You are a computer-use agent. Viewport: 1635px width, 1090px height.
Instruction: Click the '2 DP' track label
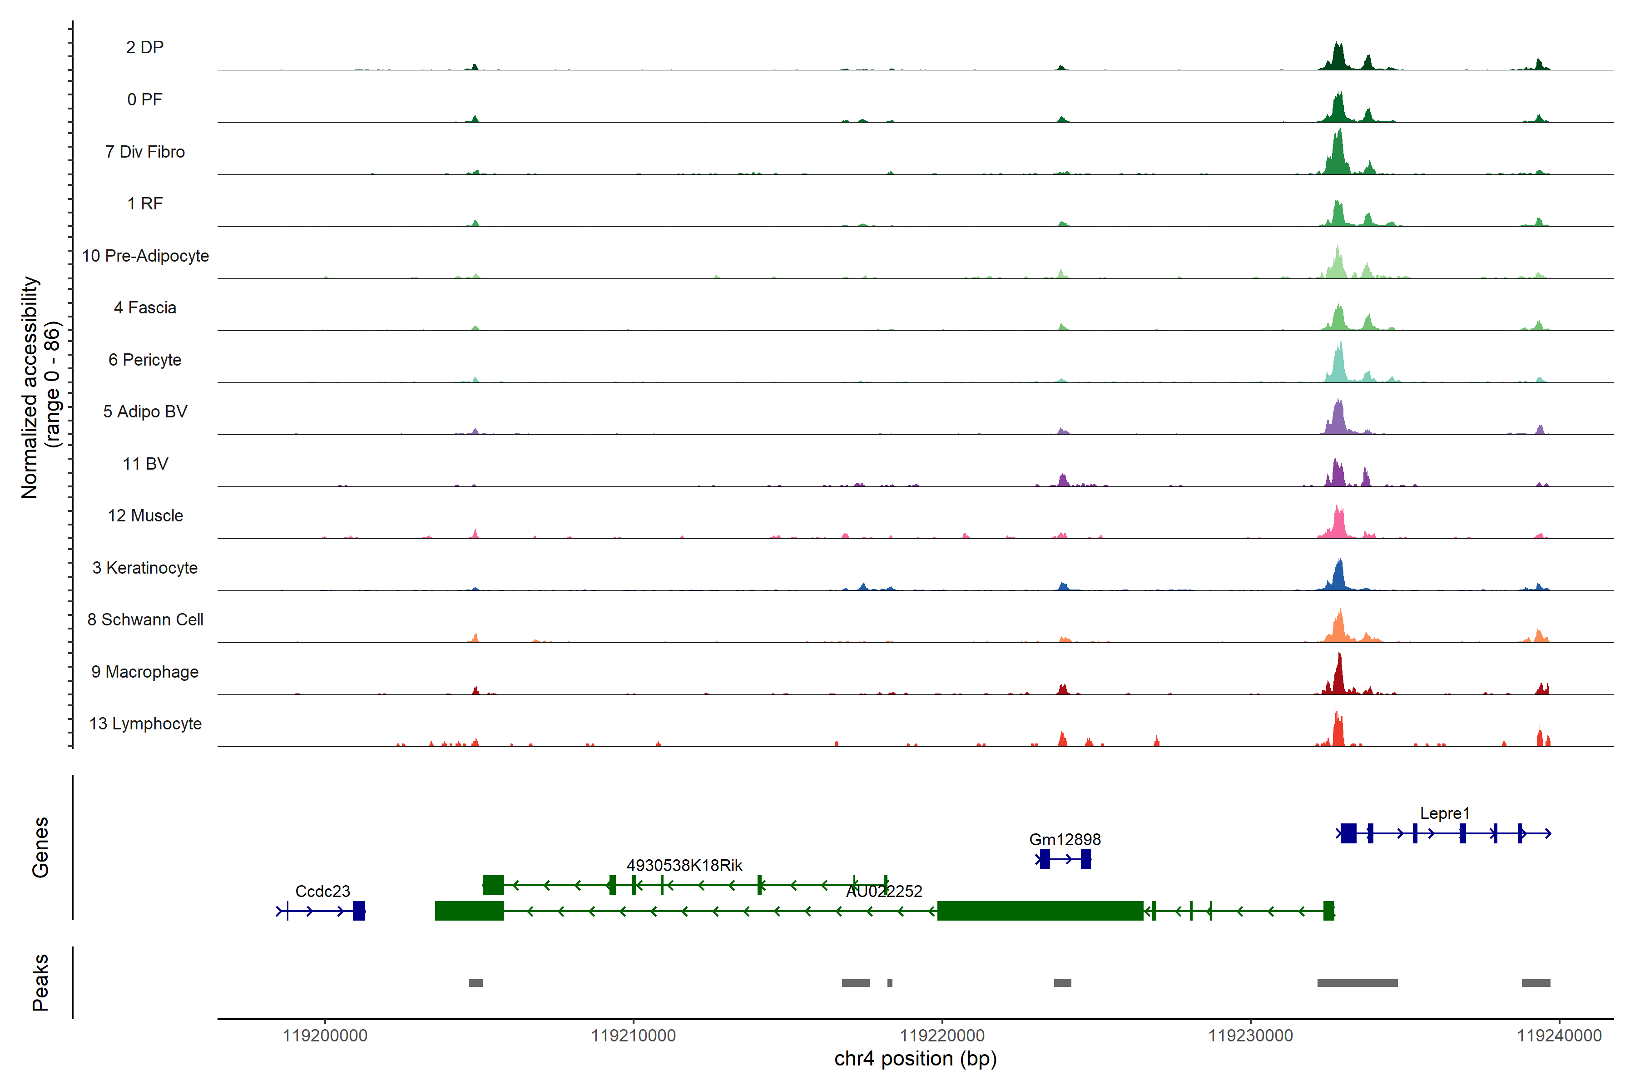144,47
